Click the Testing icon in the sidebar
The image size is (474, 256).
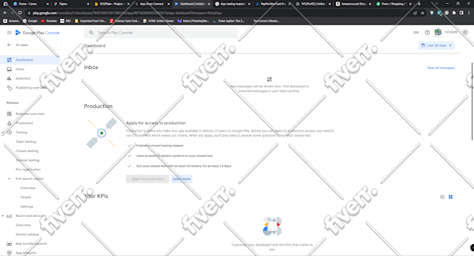(x=9, y=133)
